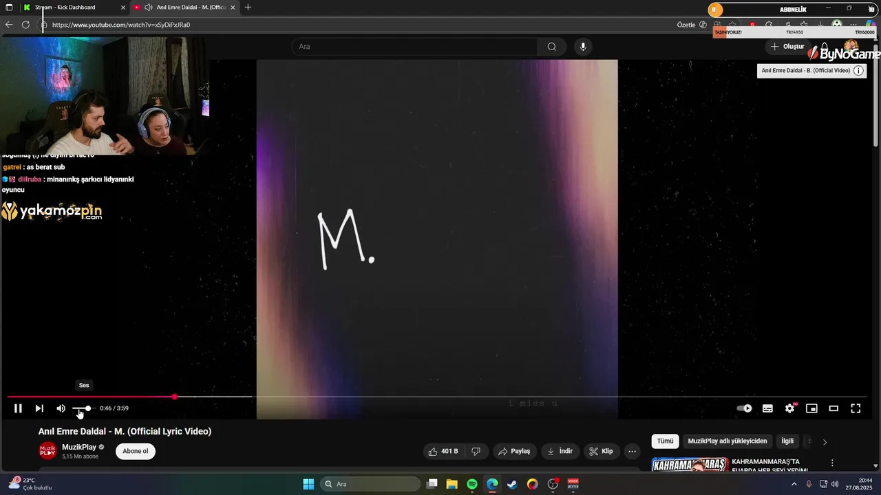Click the İndir download button
This screenshot has height=495, width=881.
560,451
